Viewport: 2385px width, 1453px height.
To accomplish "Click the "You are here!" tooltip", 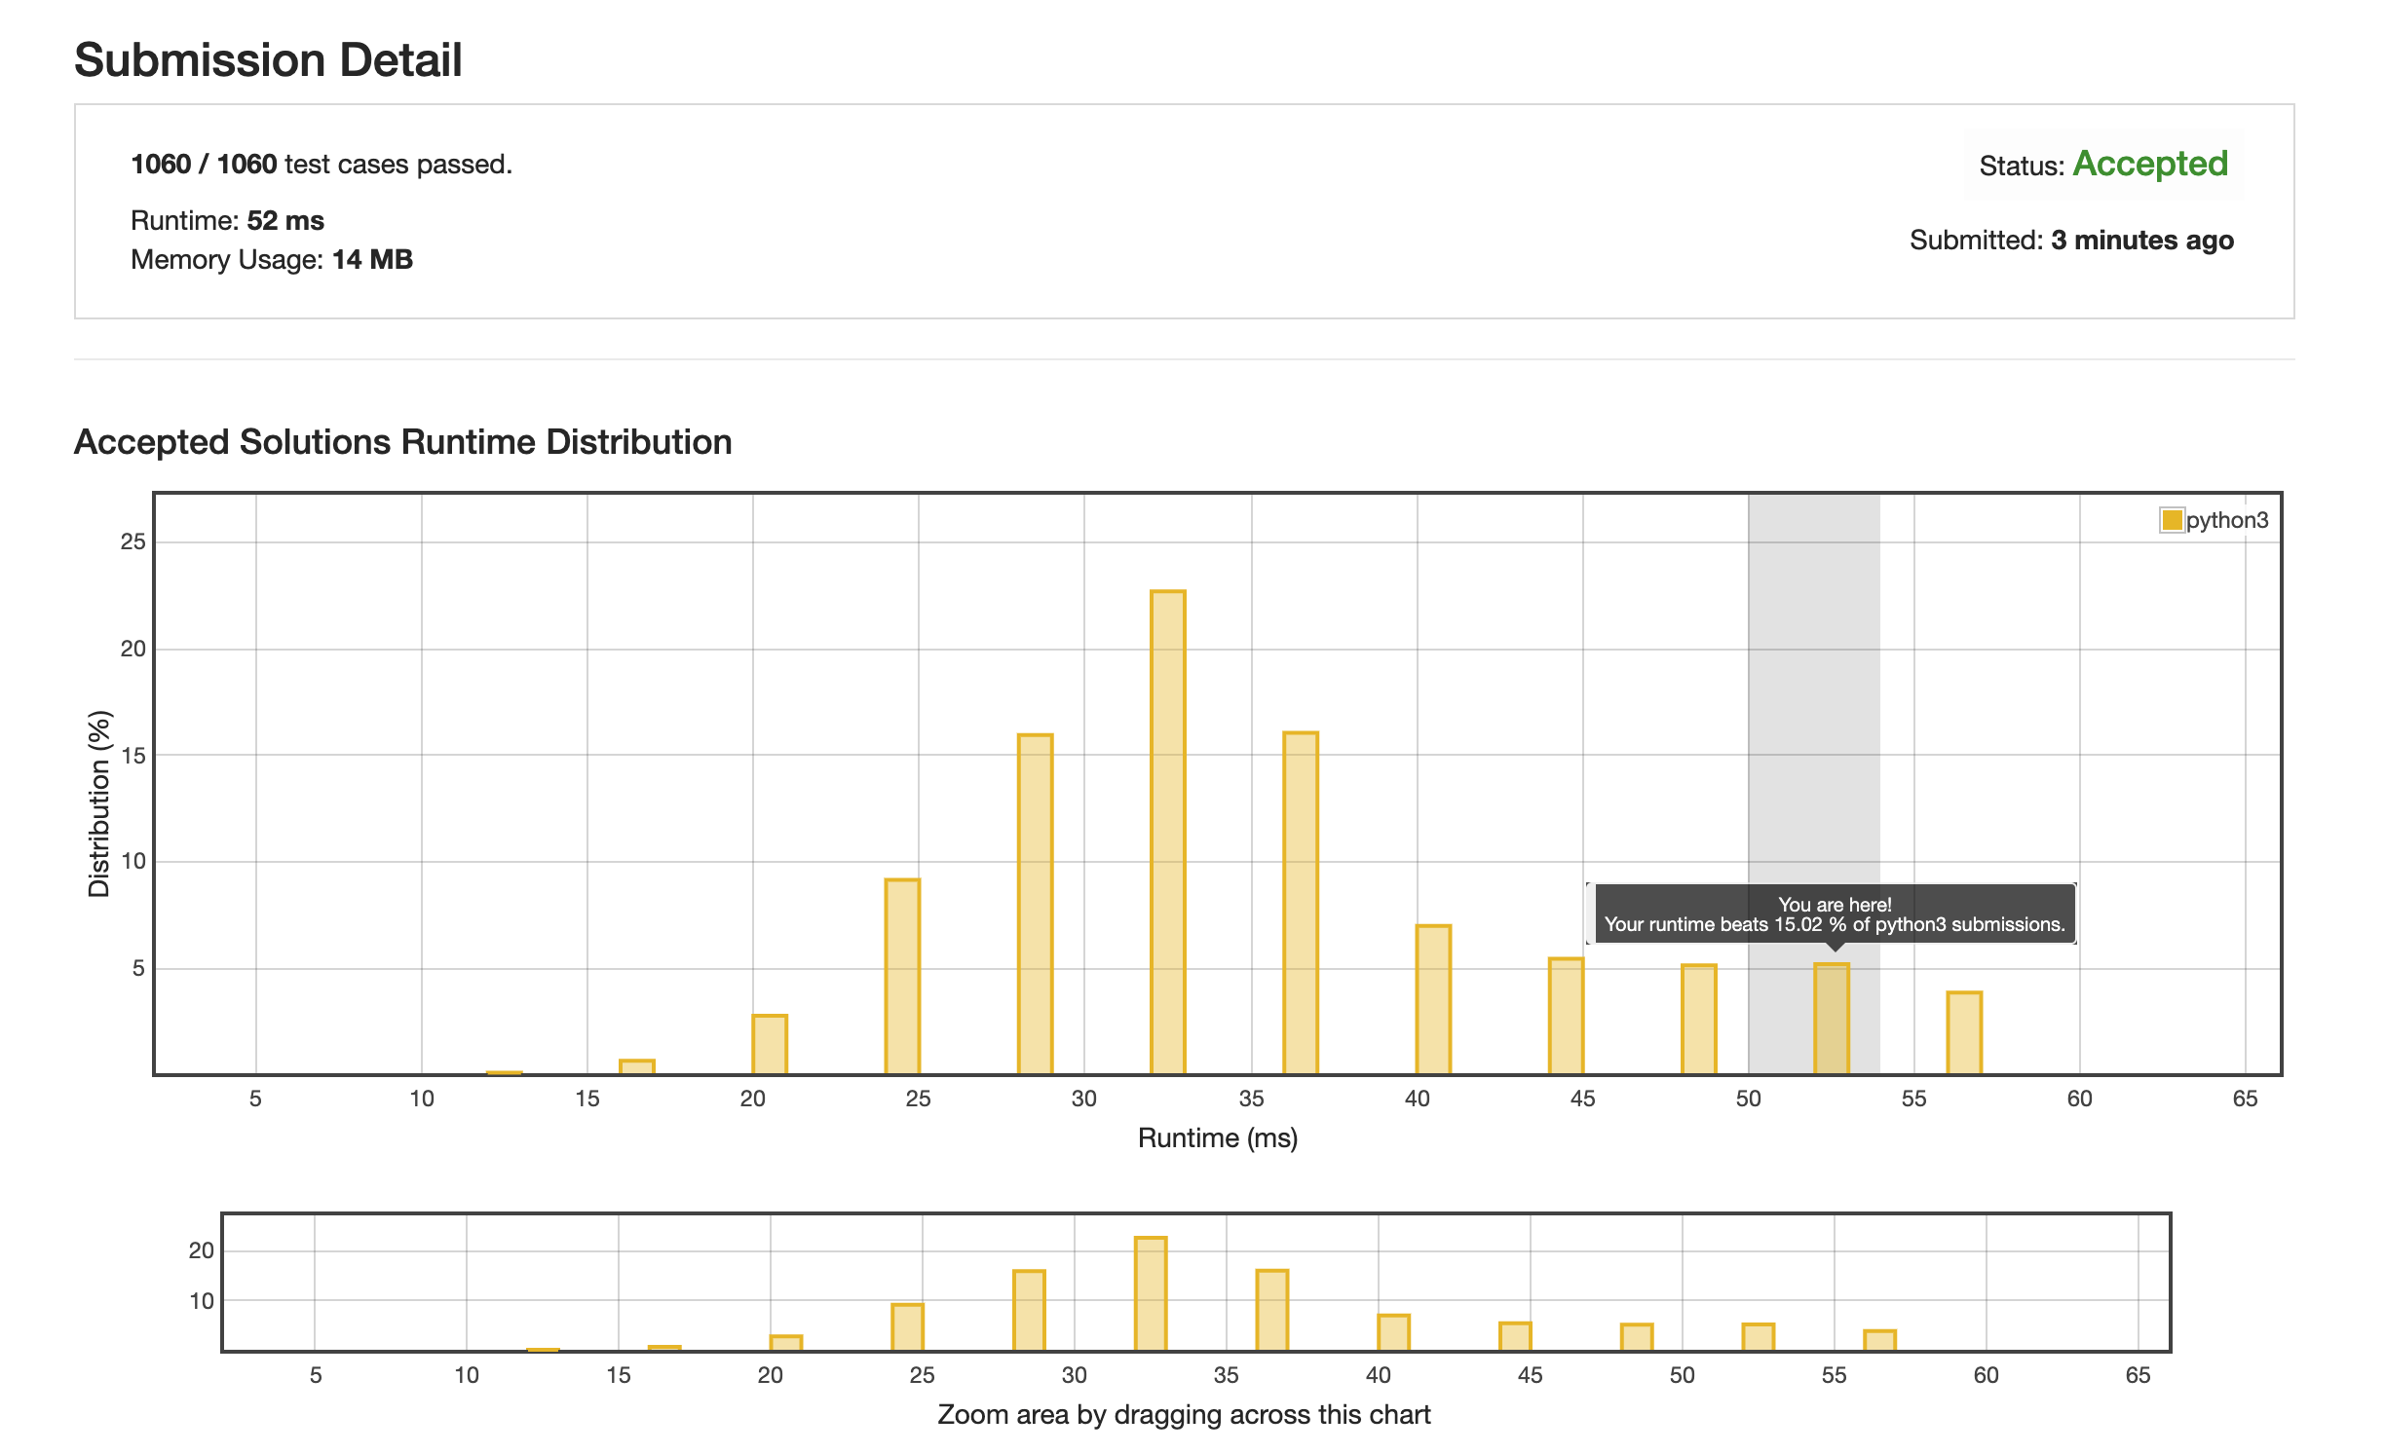I will tap(1833, 913).
